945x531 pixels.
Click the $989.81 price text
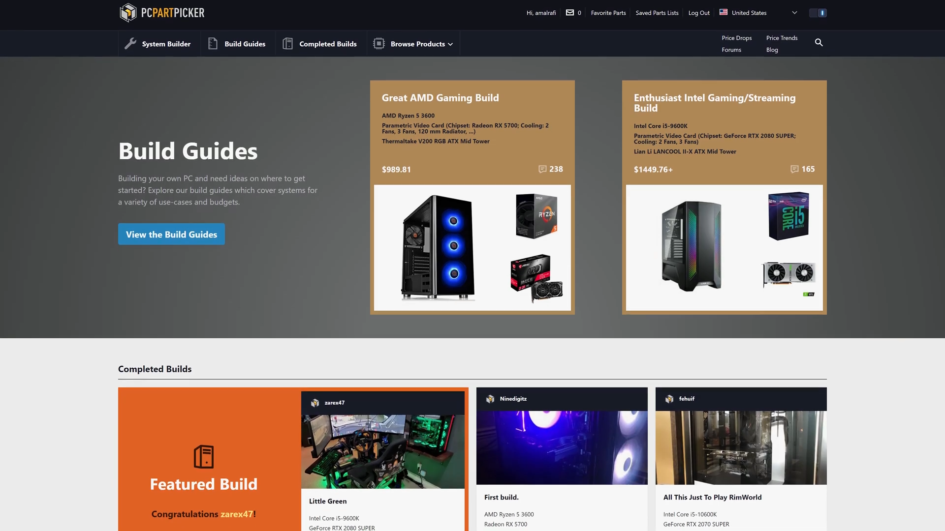[x=396, y=170]
